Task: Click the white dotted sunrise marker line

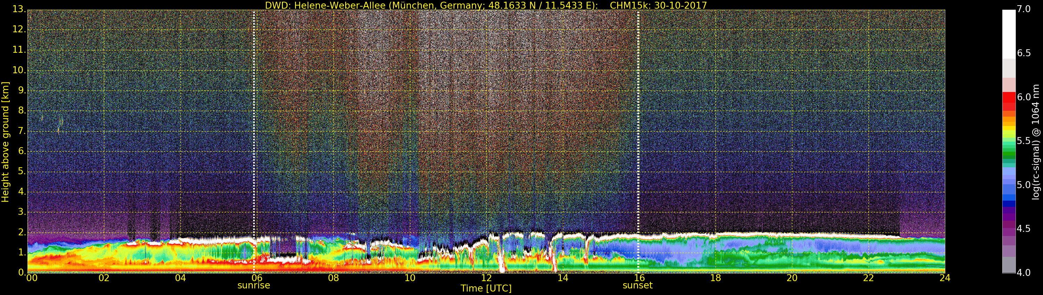Action: click(x=254, y=142)
